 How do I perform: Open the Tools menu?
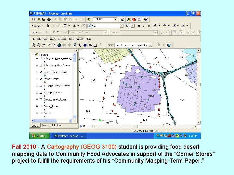click(71, 39)
